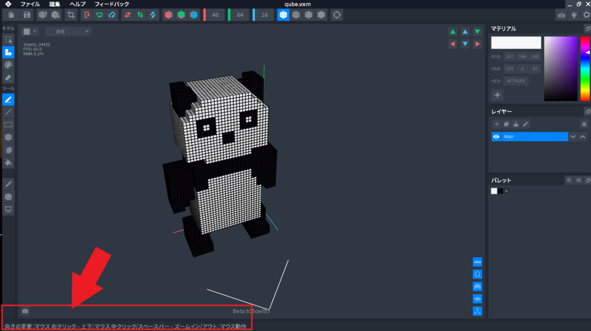Open the 編集 menu
591x331 pixels.
[x=54, y=4]
